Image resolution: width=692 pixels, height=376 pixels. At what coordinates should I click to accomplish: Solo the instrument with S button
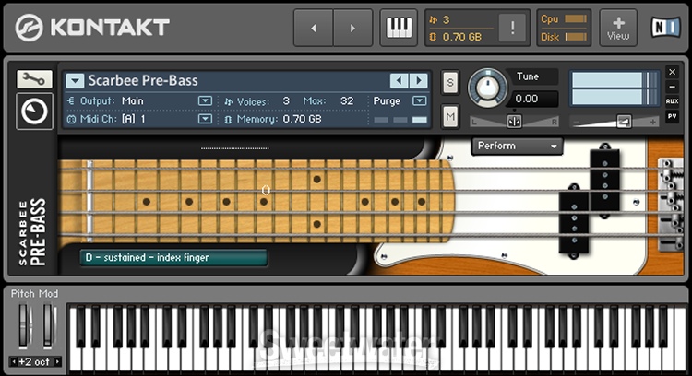[450, 82]
